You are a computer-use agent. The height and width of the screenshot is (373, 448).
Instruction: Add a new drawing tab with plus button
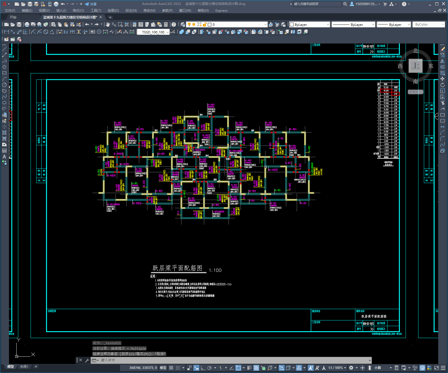pos(110,17)
